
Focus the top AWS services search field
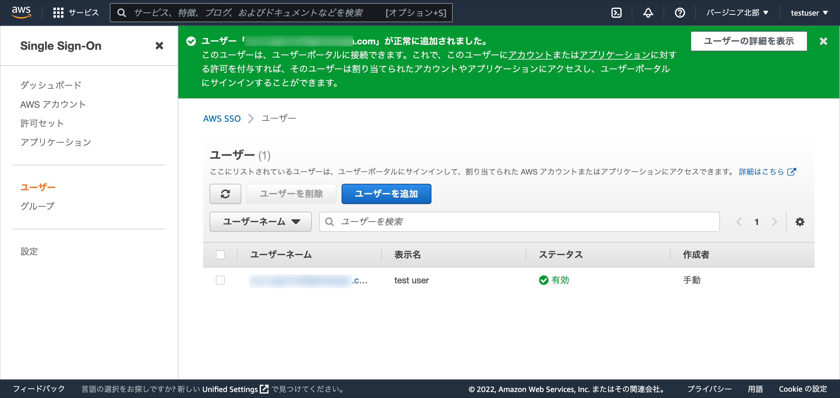(281, 13)
